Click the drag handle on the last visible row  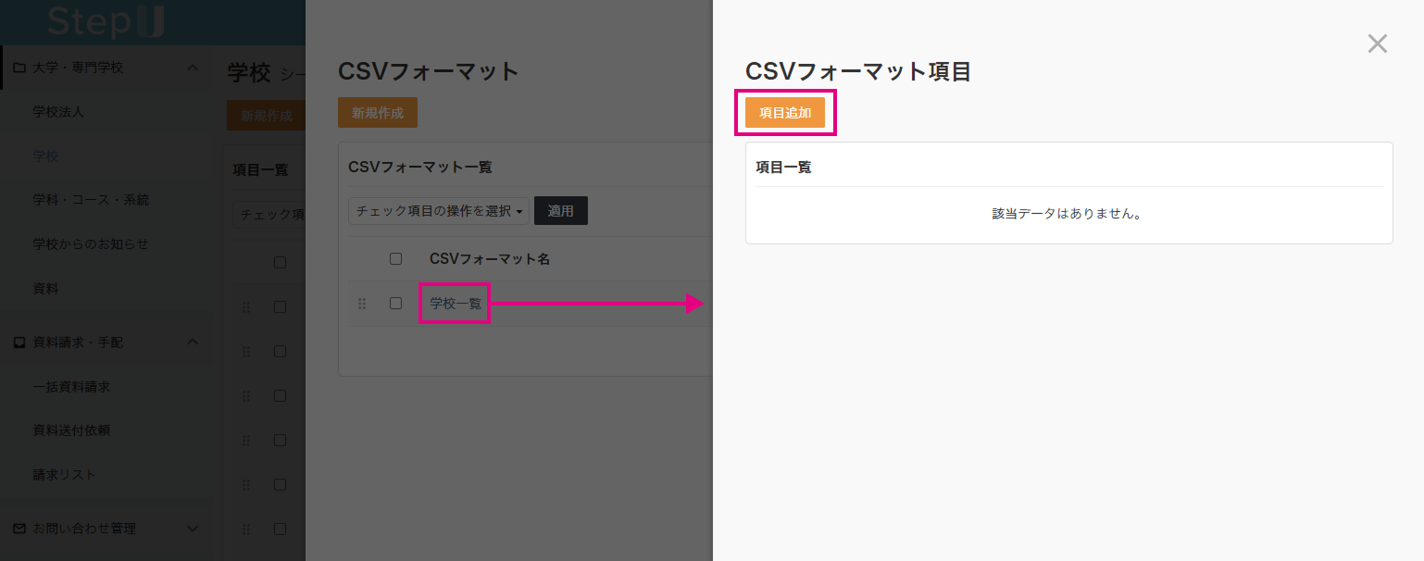point(245,529)
